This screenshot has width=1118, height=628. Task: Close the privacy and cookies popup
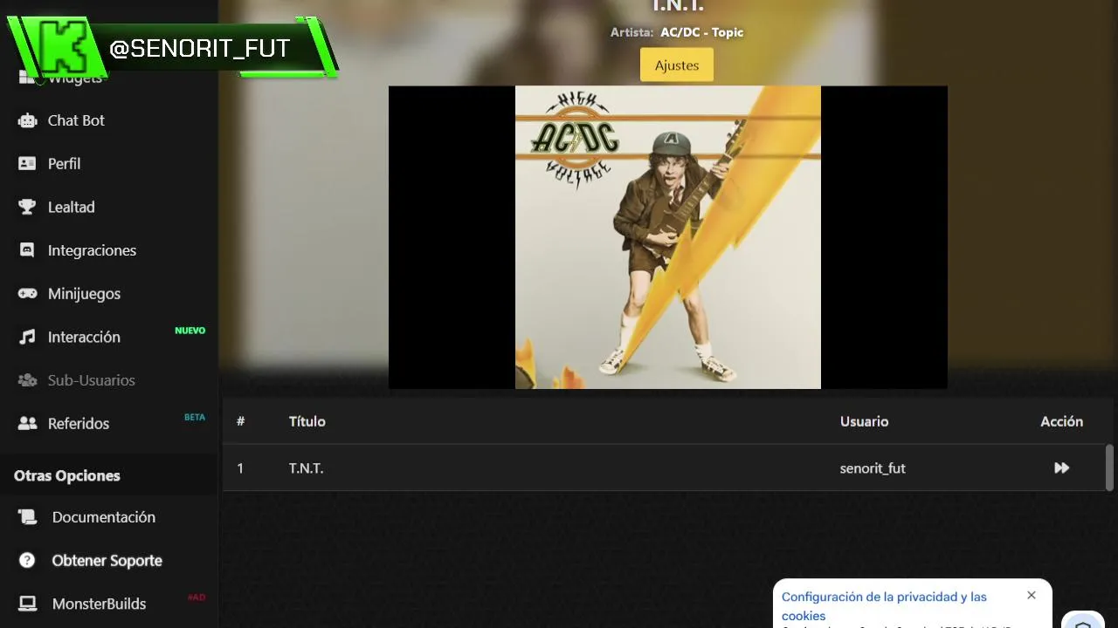pos(1032,595)
